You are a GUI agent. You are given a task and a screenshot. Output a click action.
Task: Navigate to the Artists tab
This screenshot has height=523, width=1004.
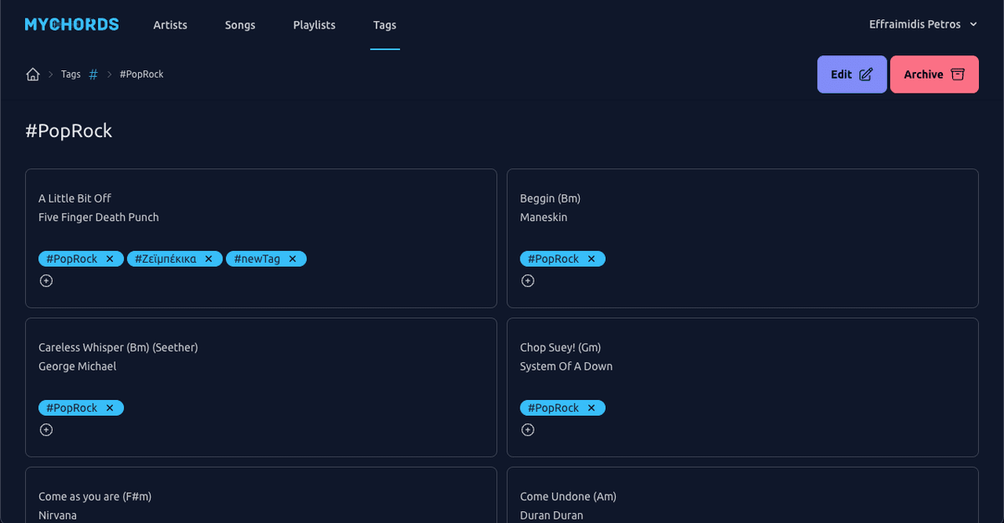point(170,24)
